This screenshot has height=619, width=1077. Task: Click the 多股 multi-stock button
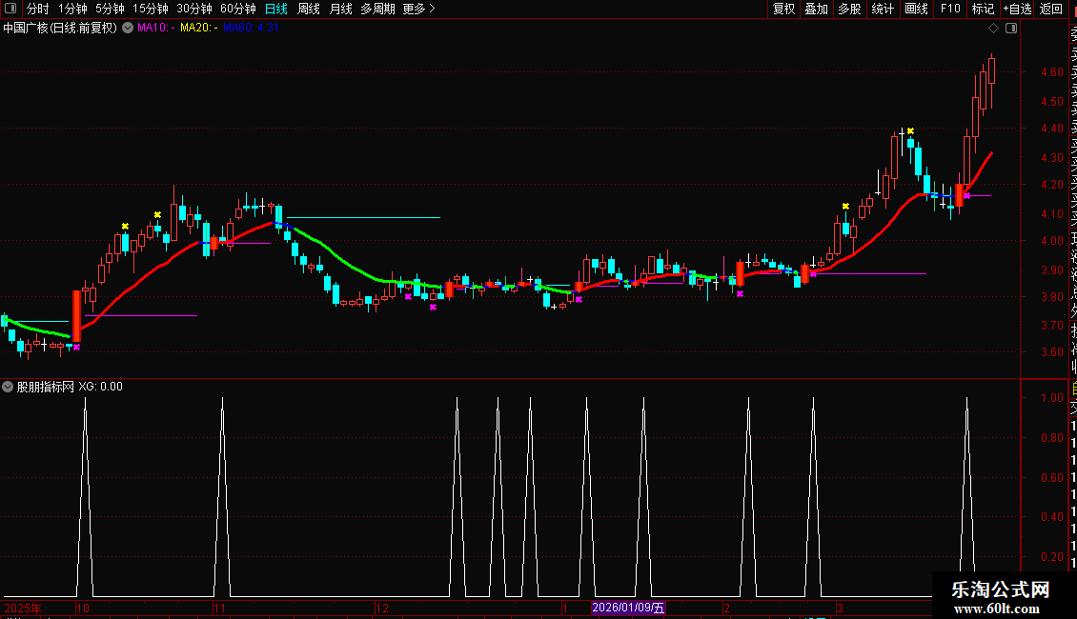[849, 9]
